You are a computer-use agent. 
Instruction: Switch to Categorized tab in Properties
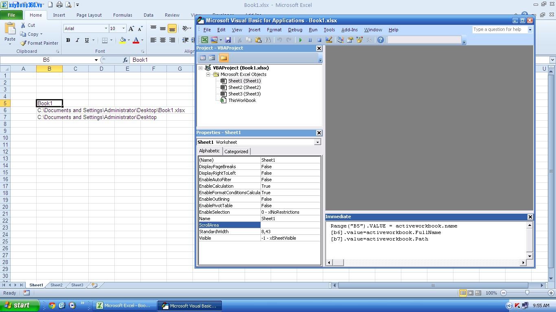point(236,152)
